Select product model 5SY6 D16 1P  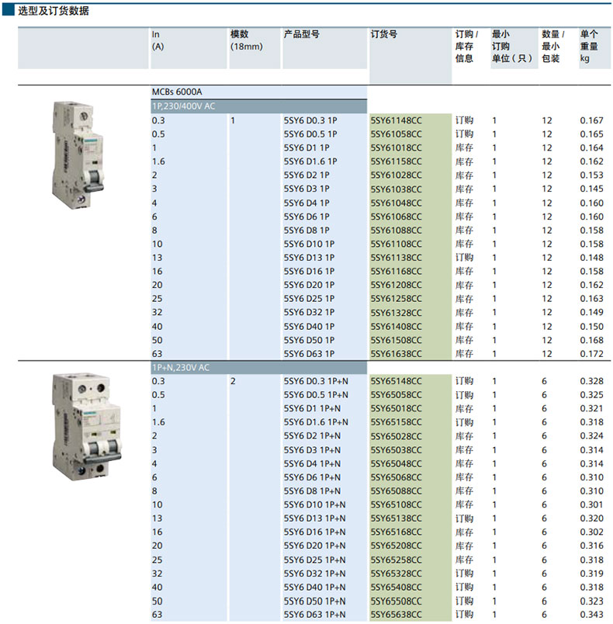(309, 272)
